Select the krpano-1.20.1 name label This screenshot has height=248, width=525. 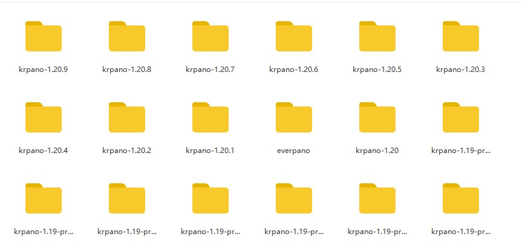(210, 151)
